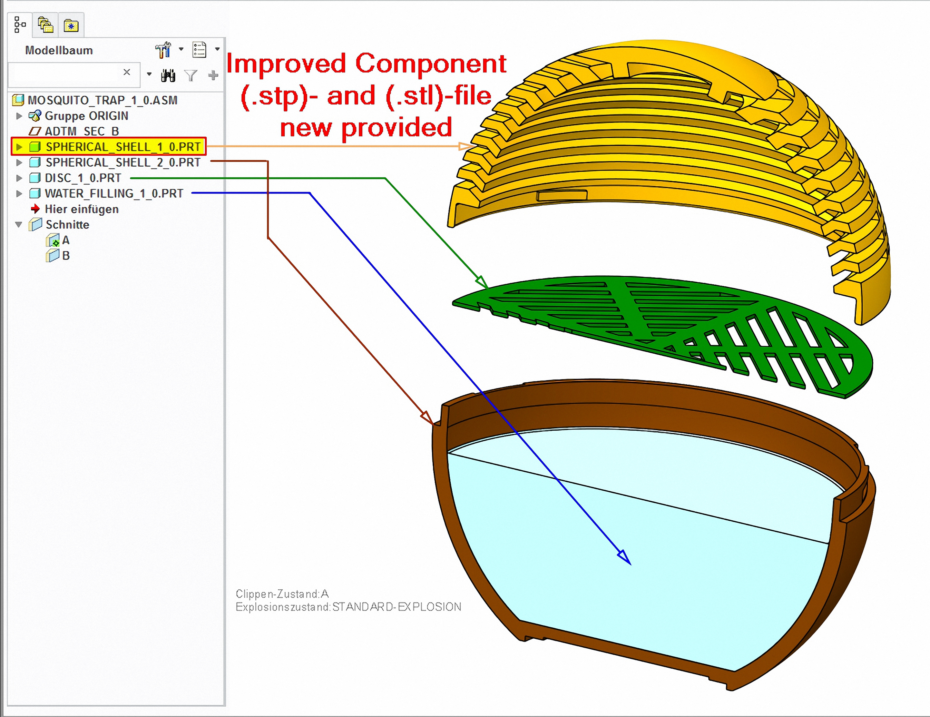The width and height of the screenshot is (930, 717).
Task: Activate cross-section A under Schnitte
Action: (x=66, y=240)
